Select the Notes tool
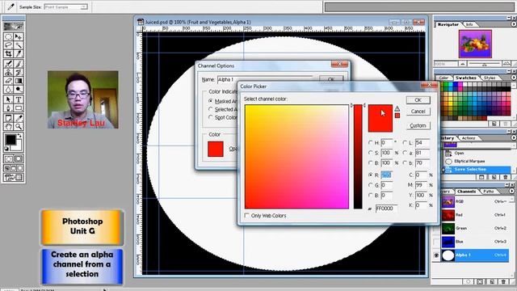Screen dimensions: 517x291 coord(9,118)
